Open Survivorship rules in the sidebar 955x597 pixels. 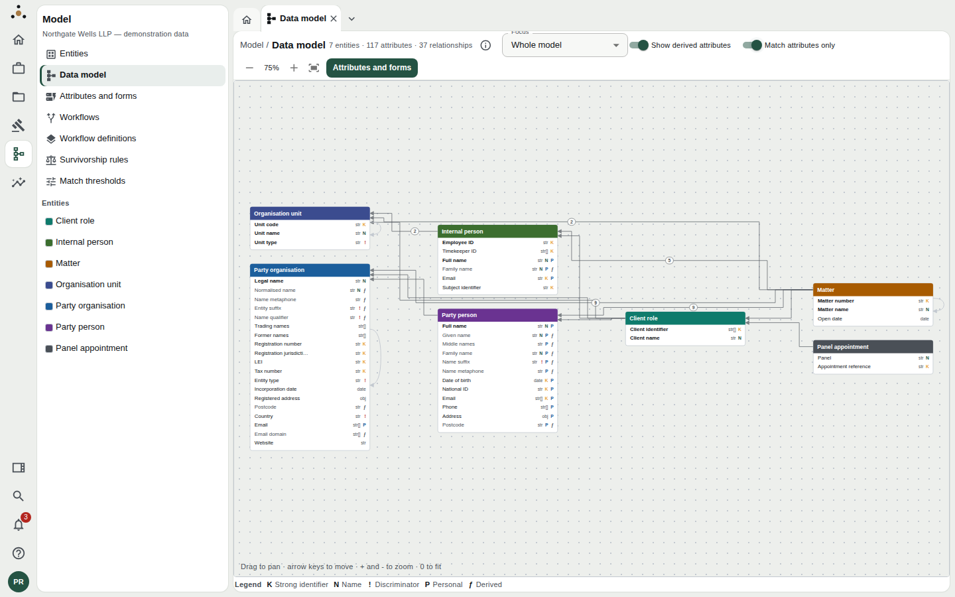click(133, 160)
